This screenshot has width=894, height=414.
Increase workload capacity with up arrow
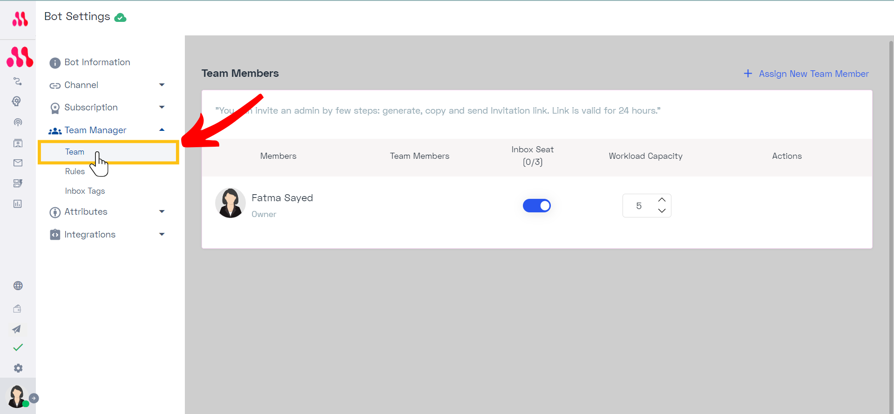coord(662,200)
